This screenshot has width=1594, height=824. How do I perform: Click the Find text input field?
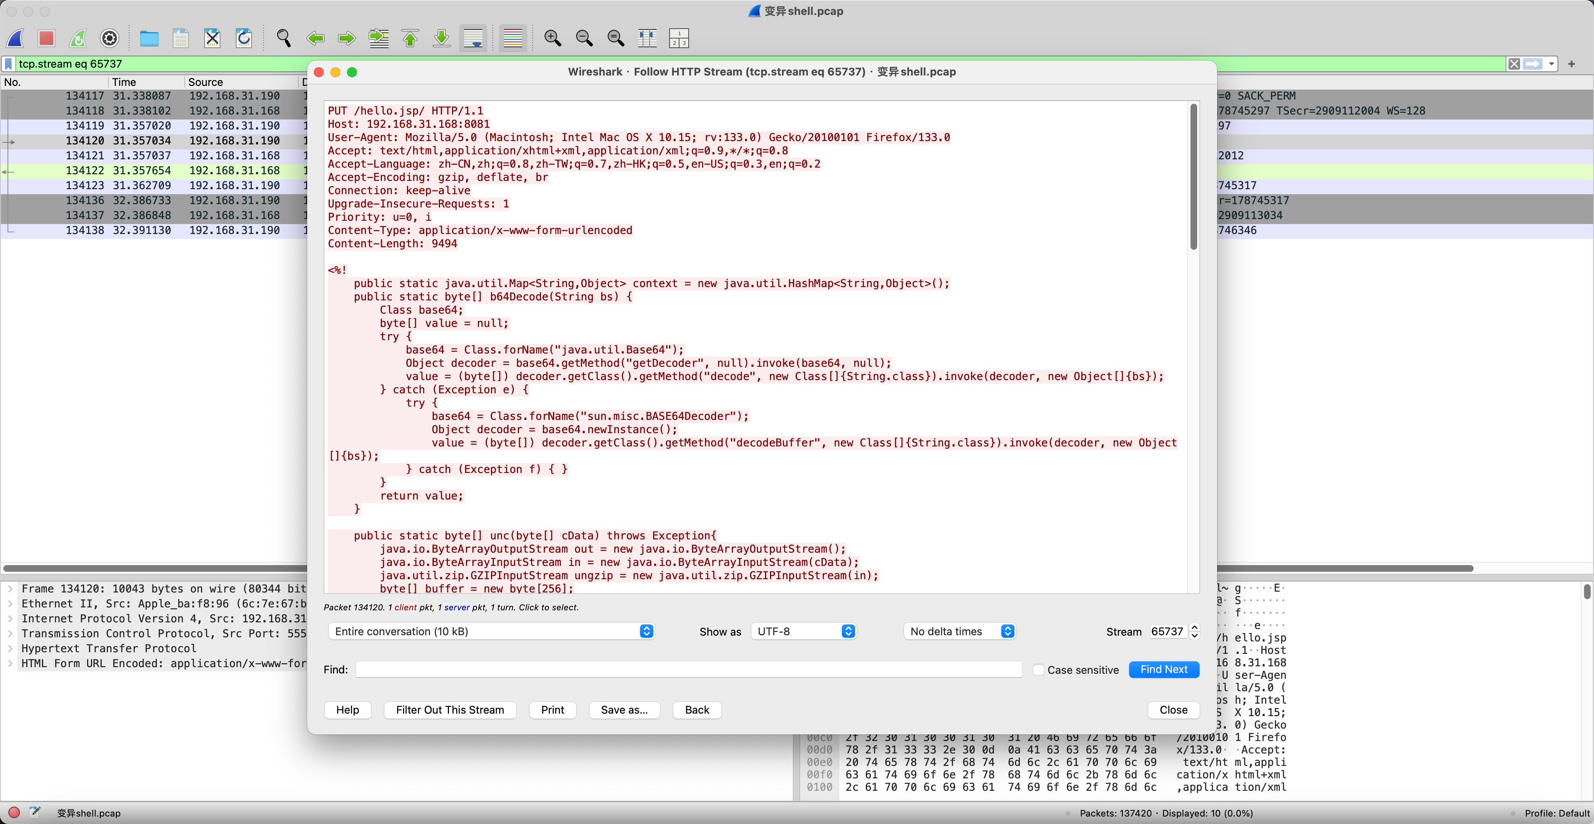689,669
